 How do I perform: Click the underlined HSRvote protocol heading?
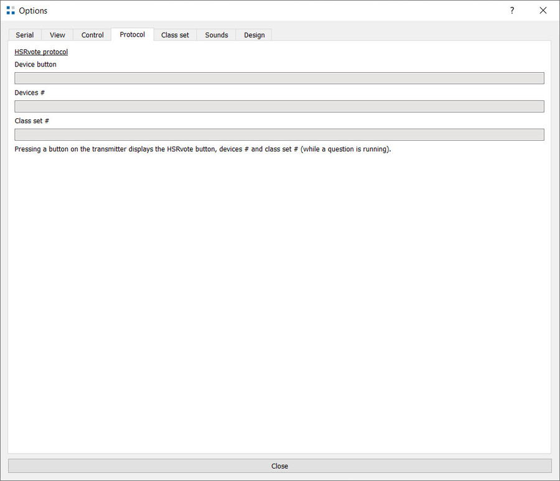pos(41,52)
